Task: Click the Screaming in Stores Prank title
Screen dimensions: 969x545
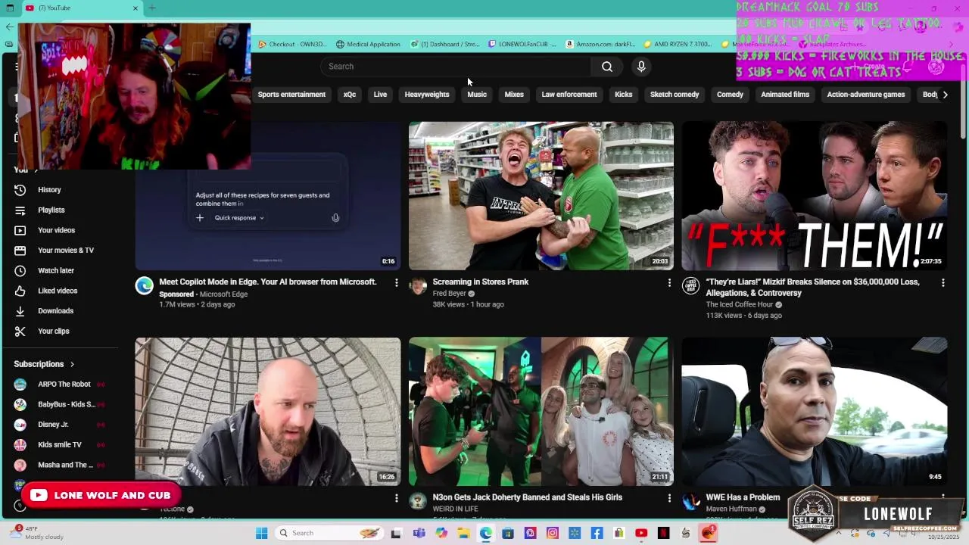Action: click(481, 282)
